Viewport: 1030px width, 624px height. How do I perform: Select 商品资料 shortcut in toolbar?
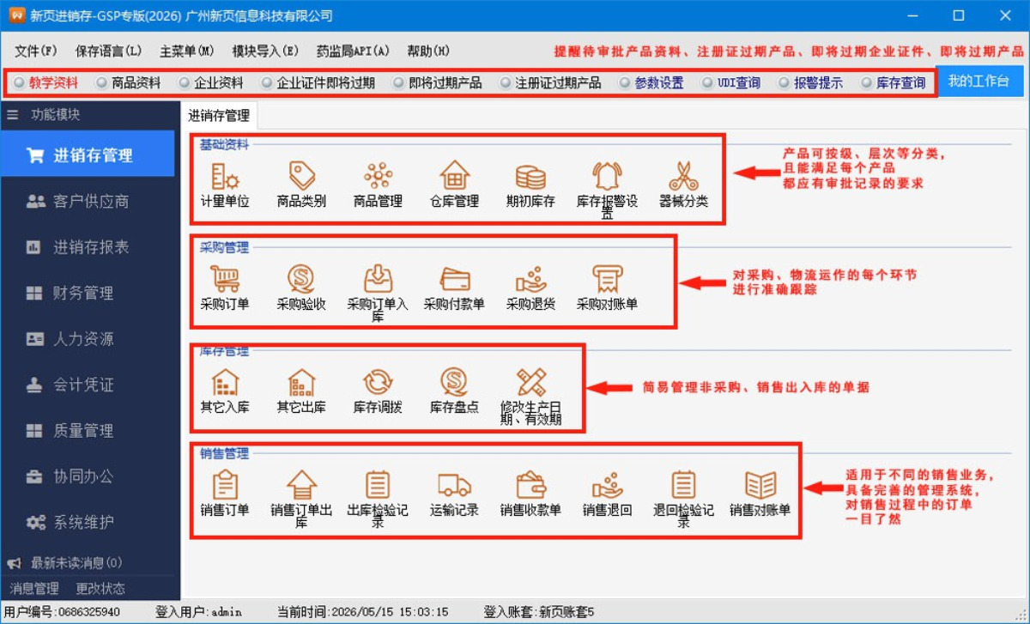(129, 83)
